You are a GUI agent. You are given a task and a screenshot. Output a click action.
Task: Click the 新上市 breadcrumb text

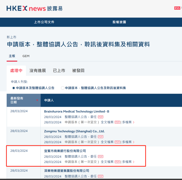11,37
